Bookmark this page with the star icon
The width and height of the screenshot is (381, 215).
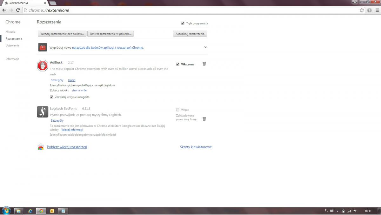(x=362, y=10)
